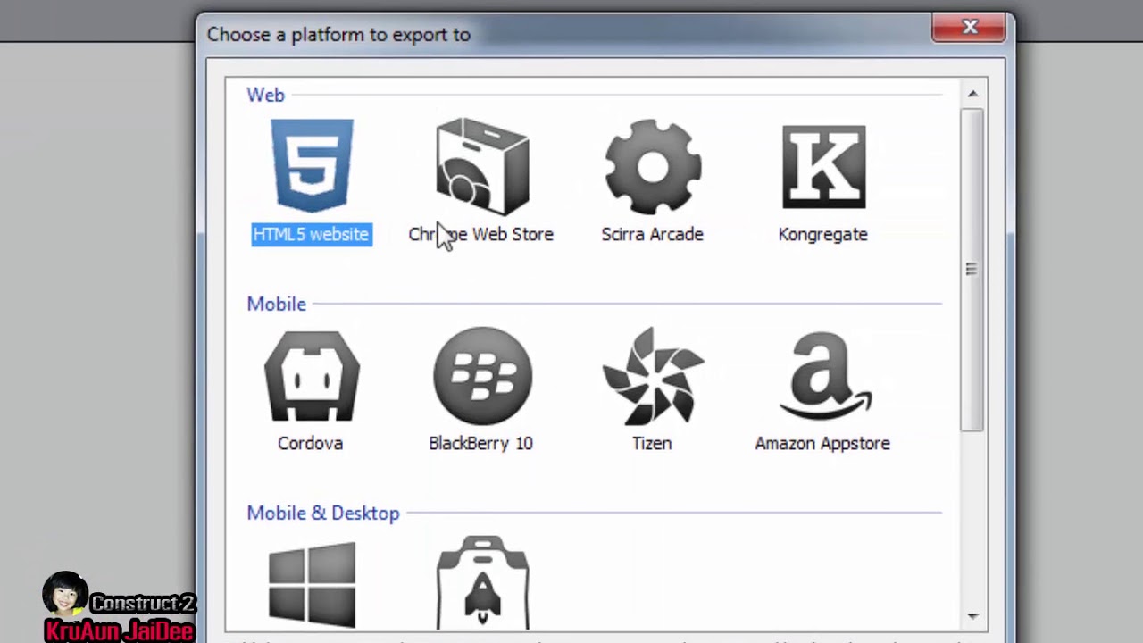Choose the rocket marketplace bag icon
This screenshot has width=1143, height=643.
click(x=482, y=583)
